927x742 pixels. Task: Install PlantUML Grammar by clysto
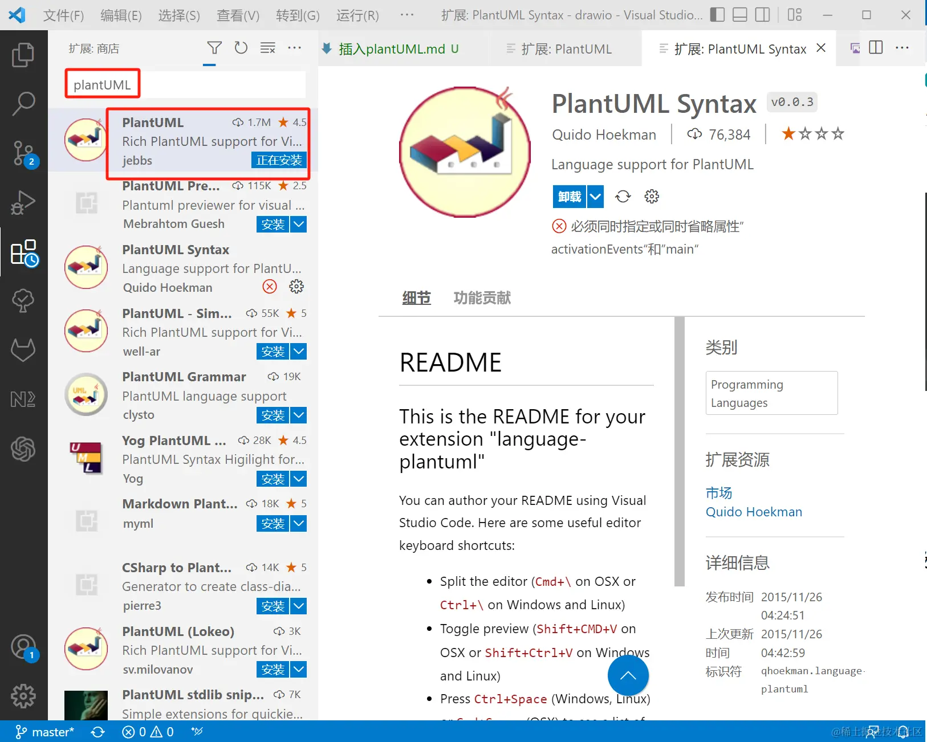coord(273,415)
